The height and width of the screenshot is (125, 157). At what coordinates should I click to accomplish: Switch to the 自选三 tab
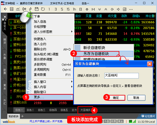coord(42,110)
